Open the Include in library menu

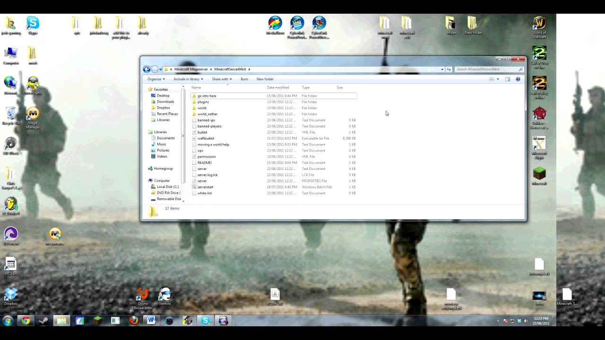point(188,79)
